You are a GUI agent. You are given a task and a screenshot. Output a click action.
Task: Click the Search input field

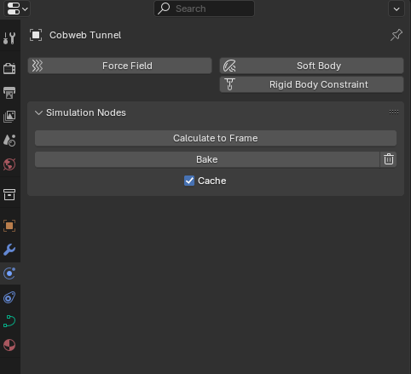point(204,9)
